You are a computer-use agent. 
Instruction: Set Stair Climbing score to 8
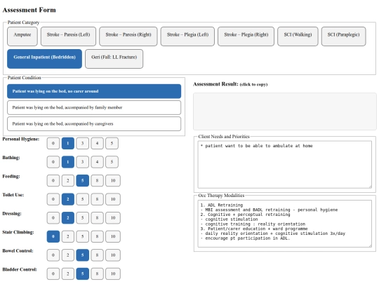click(x=97, y=236)
